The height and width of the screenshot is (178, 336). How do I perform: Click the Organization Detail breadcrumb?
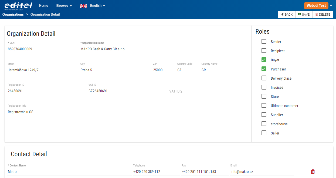pos(45,15)
